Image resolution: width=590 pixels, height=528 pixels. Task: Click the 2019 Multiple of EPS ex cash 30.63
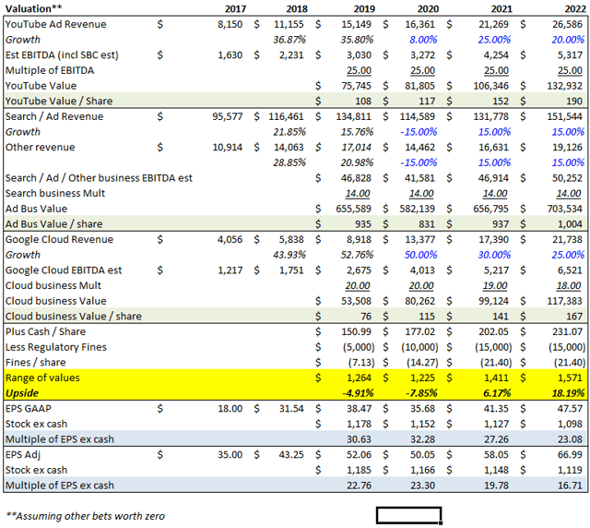359,439
